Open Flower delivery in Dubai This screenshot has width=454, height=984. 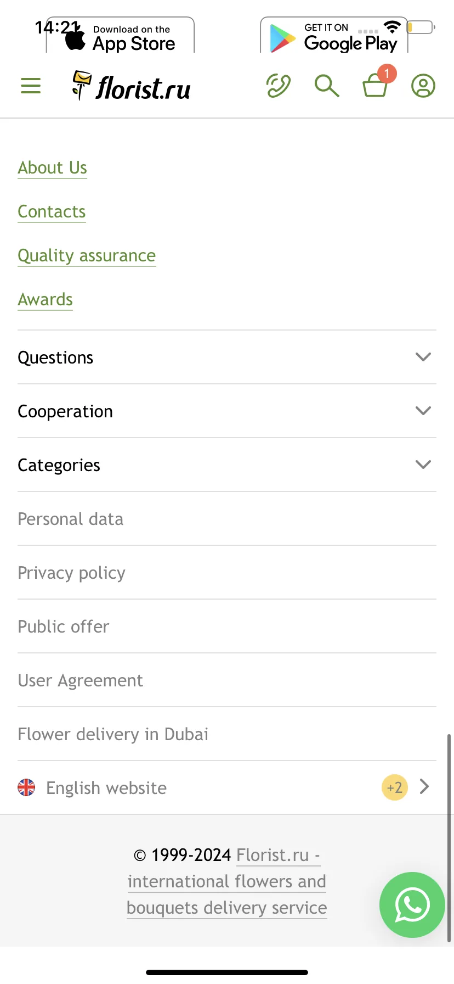pos(227,734)
